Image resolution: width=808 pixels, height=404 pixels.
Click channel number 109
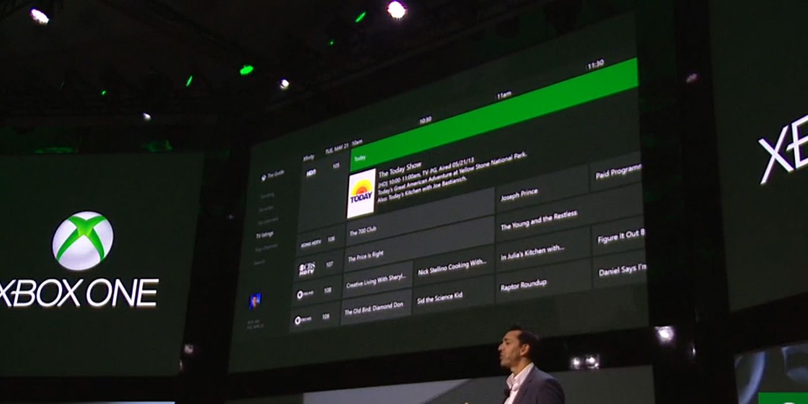327,316
